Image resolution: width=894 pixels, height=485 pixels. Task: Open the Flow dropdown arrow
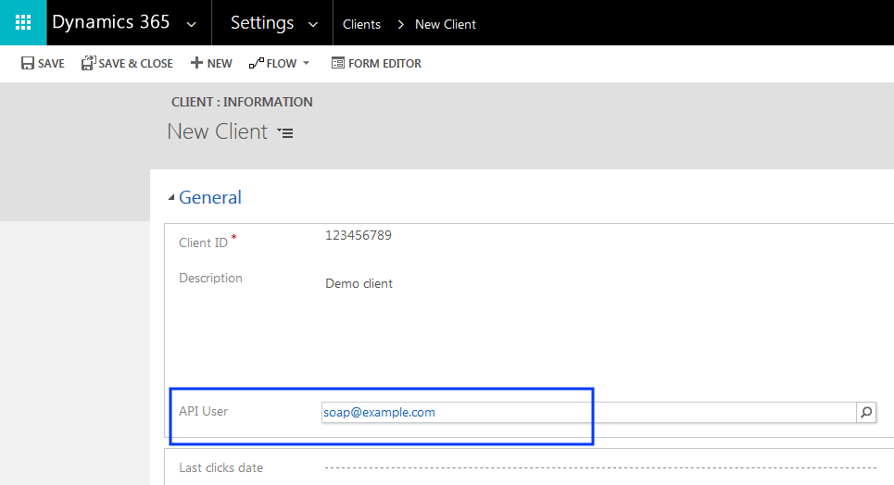(x=307, y=64)
